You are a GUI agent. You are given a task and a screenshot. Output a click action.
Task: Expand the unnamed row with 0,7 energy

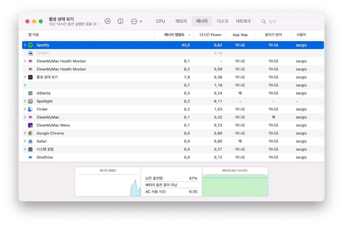[25, 85]
